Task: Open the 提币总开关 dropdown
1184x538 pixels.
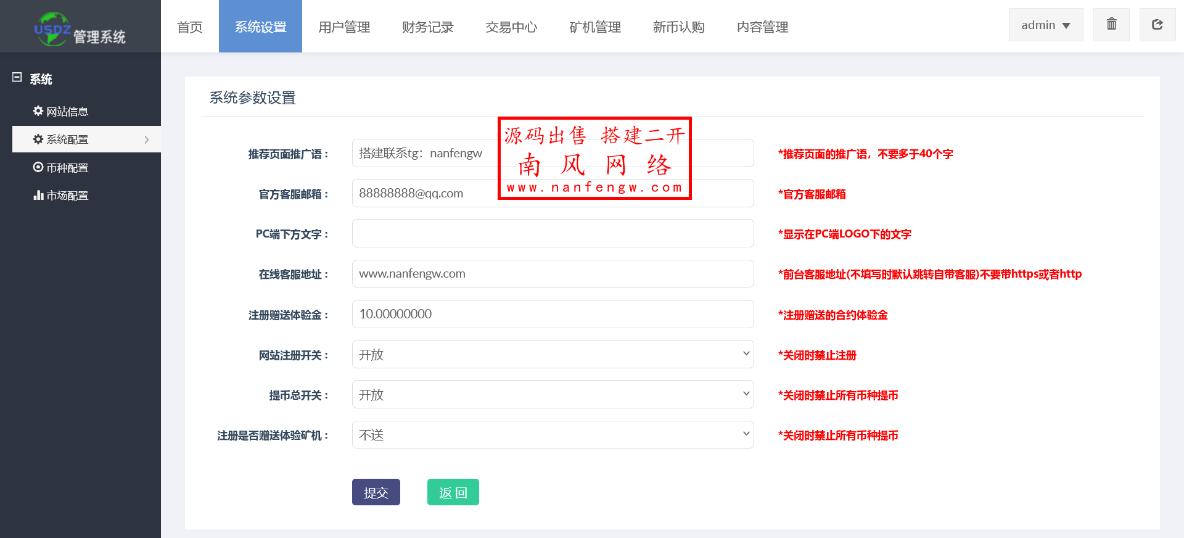Action: (553, 394)
